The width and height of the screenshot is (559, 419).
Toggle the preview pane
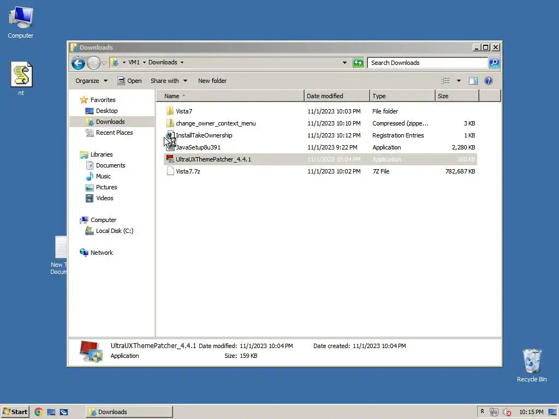click(x=473, y=81)
